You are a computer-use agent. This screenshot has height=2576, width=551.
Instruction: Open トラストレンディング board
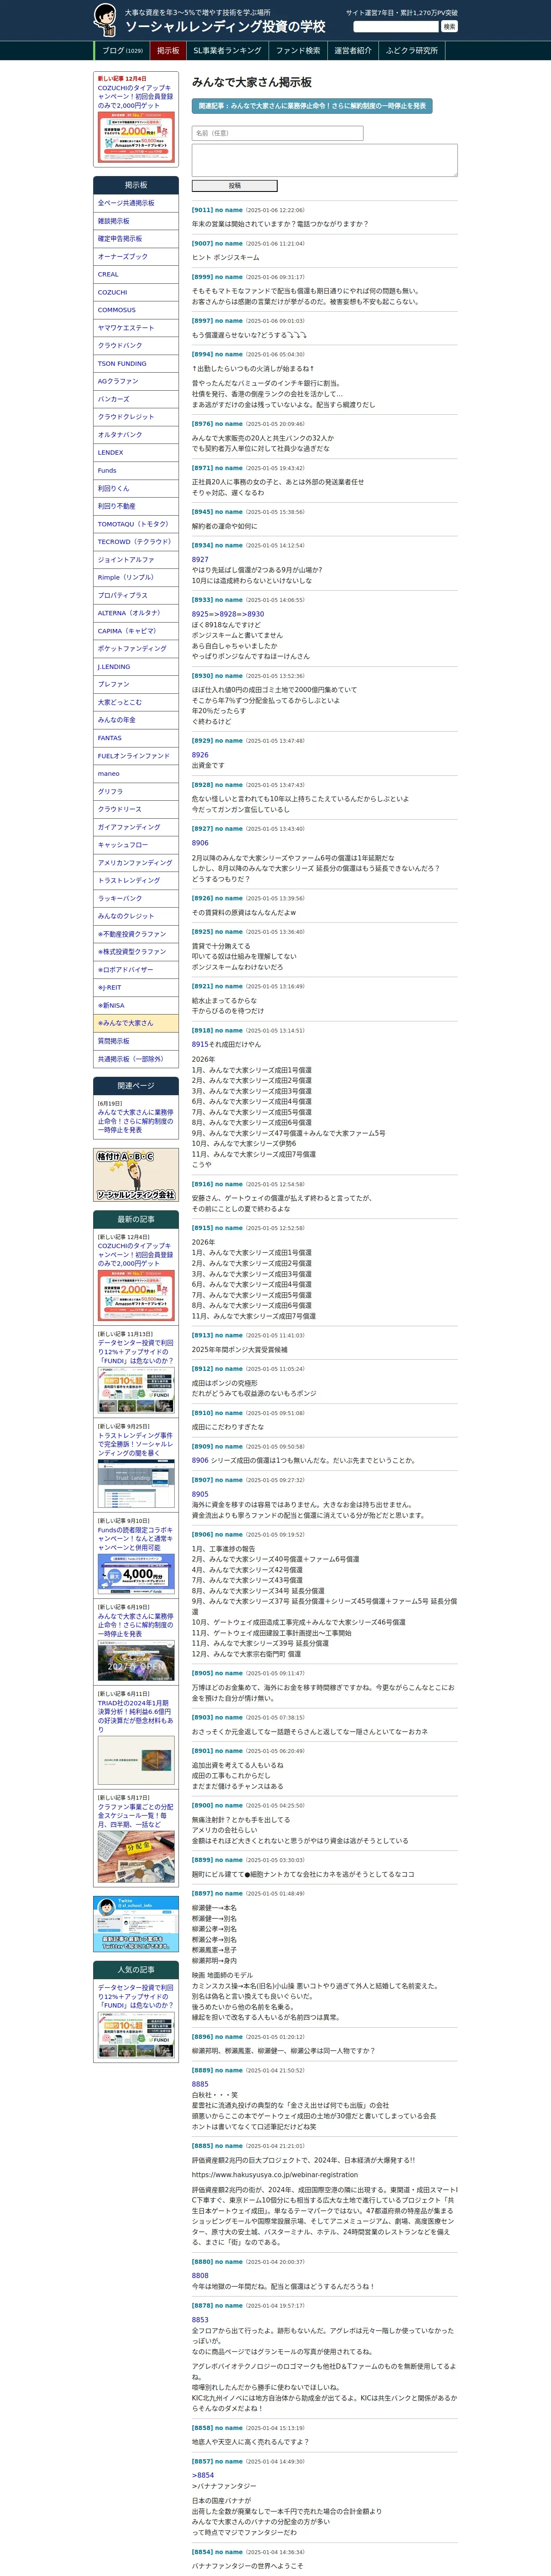pyautogui.click(x=136, y=881)
